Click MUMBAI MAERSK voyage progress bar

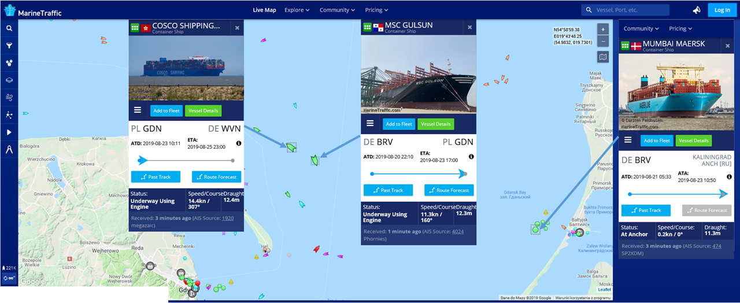(678, 194)
